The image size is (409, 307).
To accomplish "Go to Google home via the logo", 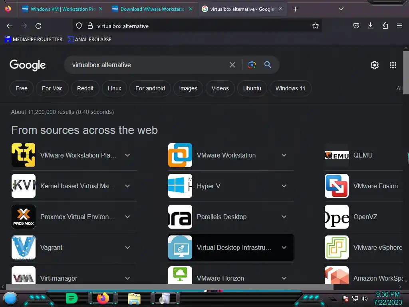I will (28, 65).
